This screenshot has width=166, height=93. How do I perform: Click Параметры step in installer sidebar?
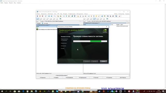tap(64, 43)
